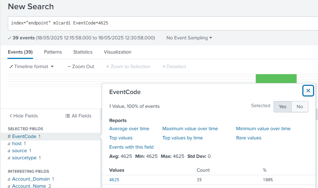Screen dimensions: 318x188
Task: Collapse sidebar with Hide Fields
Action: (x=24, y=116)
